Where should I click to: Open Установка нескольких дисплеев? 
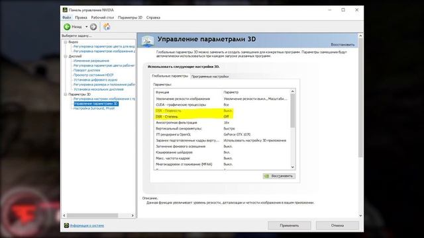point(99,89)
